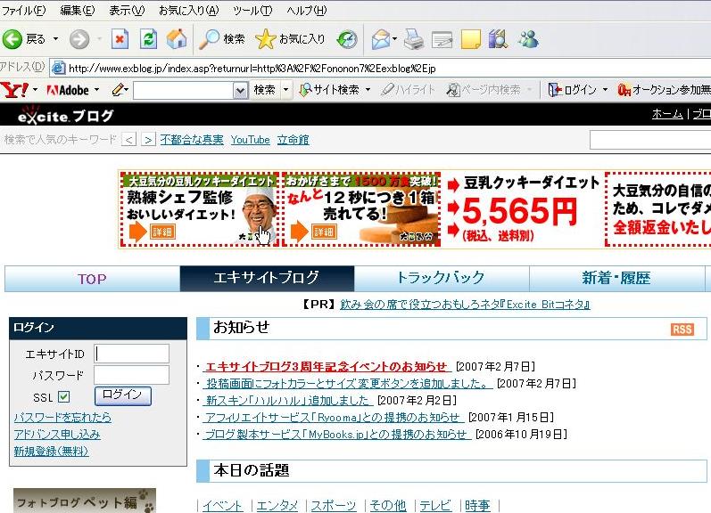The image size is (711, 513).
Task: Click the ページ内検索 find-in-page button
Action: [484, 90]
